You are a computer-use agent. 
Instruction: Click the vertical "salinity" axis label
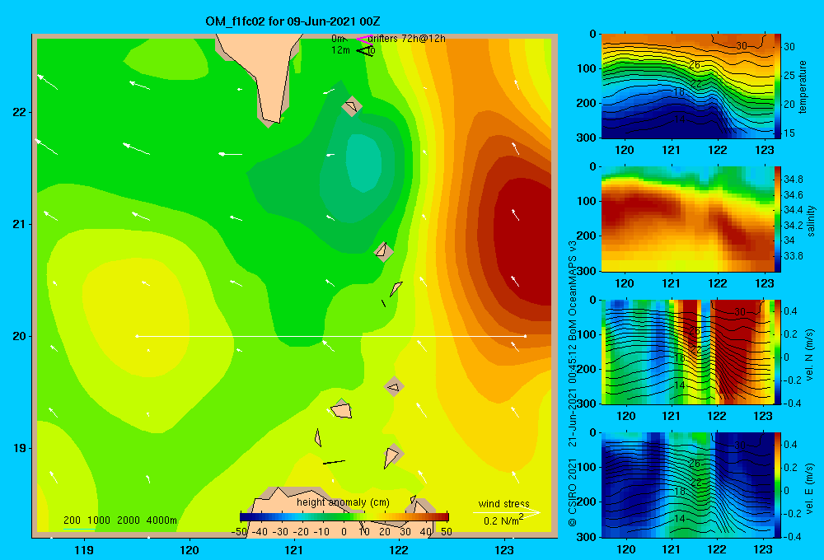pos(811,221)
